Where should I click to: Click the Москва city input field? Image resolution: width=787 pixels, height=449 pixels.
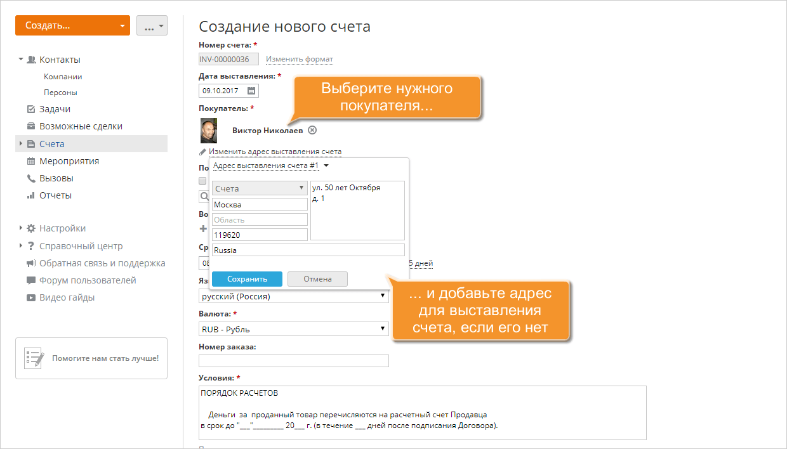pyautogui.click(x=260, y=204)
